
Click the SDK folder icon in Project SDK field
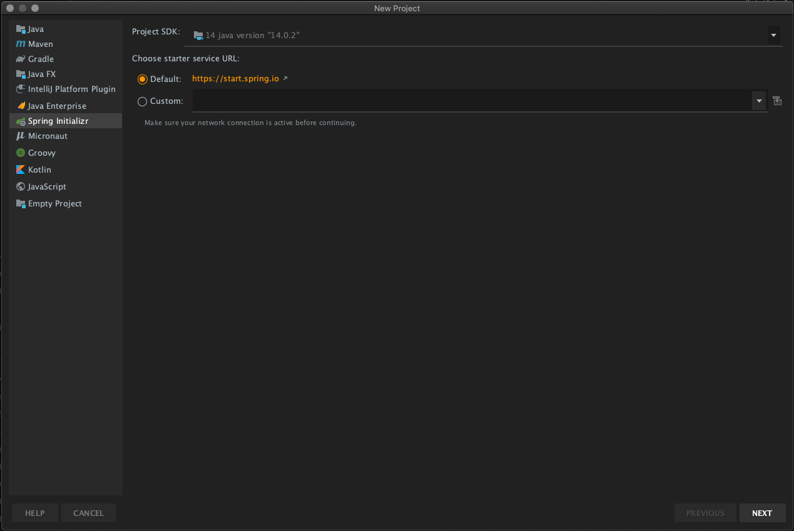[198, 35]
